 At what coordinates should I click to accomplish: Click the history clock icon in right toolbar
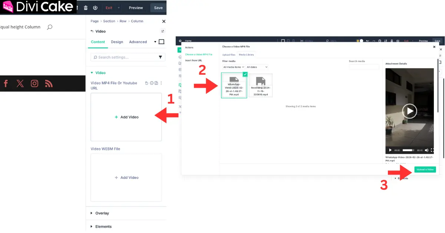click(380, 41)
